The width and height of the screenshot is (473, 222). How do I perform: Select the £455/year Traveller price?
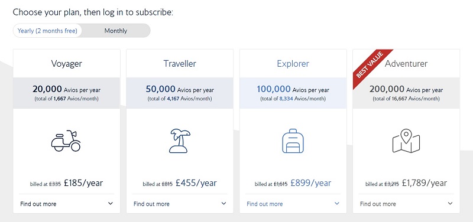[196, 183]
